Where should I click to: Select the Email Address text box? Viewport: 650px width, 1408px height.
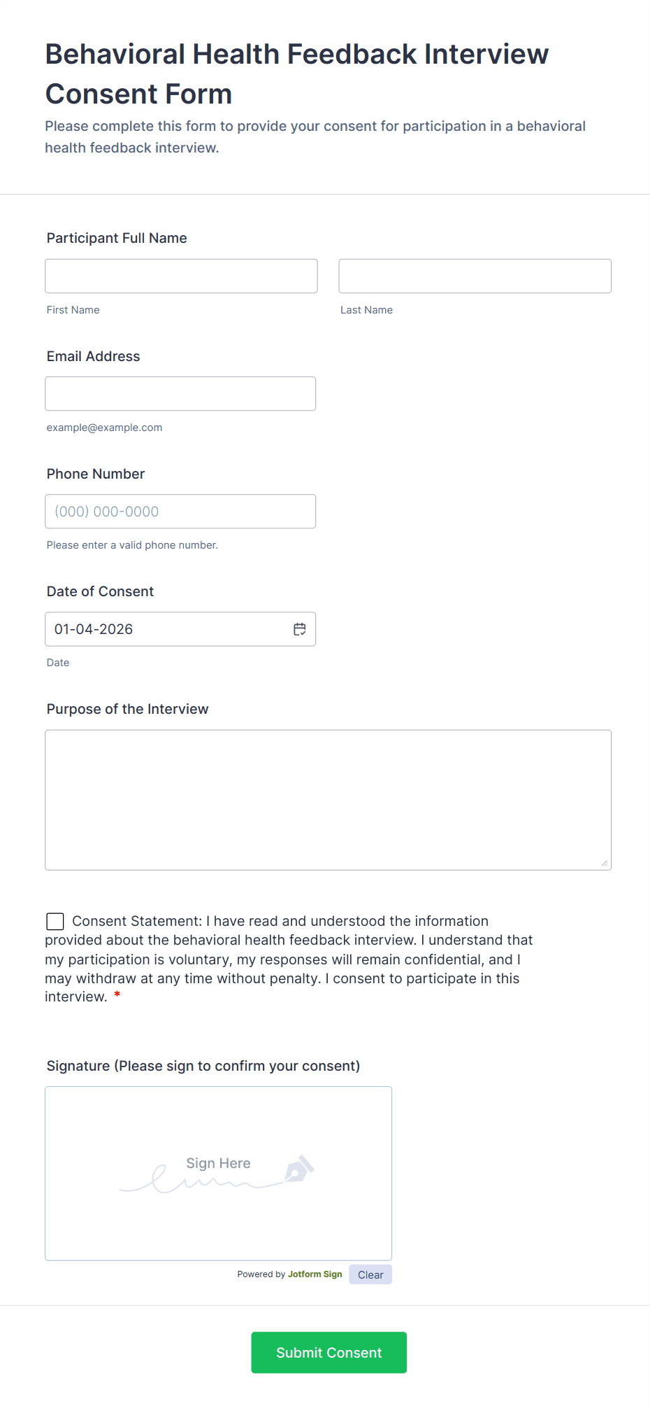(x=180, y=394)
